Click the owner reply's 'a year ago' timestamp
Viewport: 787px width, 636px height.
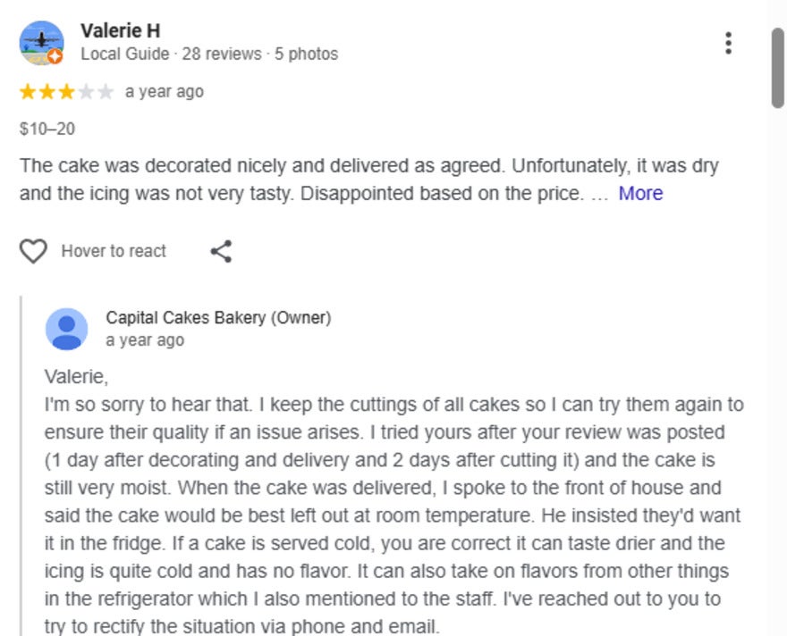145,340
